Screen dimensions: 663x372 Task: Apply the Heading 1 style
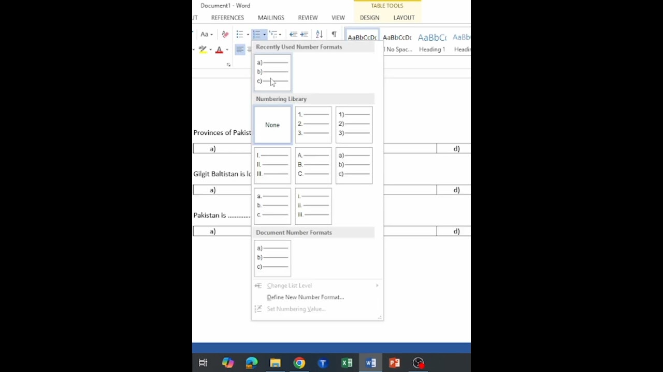pos(432,42)
